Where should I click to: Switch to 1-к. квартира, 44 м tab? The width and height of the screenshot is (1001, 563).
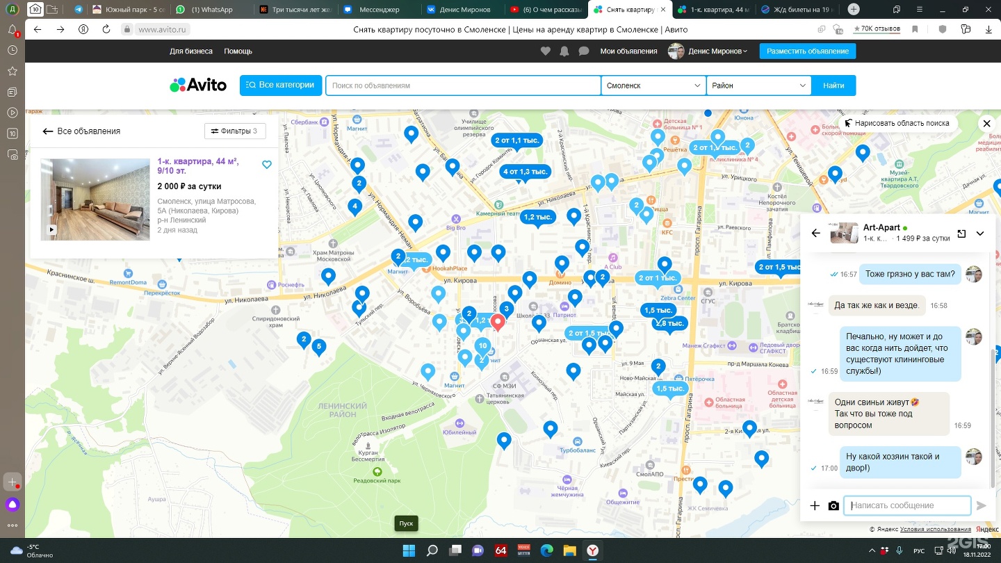coord(713,10)
